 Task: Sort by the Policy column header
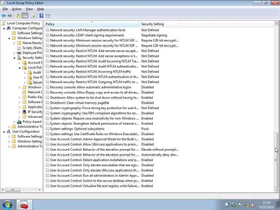click(x=92, y=24)
